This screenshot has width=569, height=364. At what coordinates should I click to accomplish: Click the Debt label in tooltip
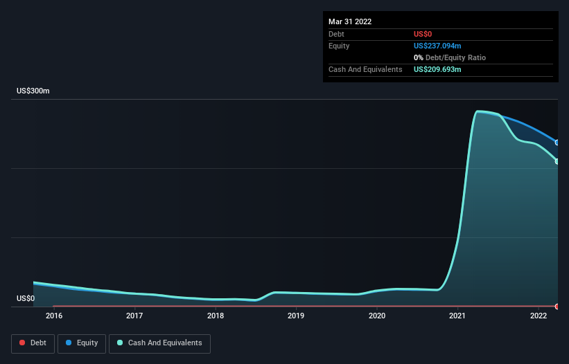[x=336, y=34]
